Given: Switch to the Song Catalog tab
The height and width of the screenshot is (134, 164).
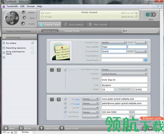Looking at the screenshot, I should click(73, 24).
